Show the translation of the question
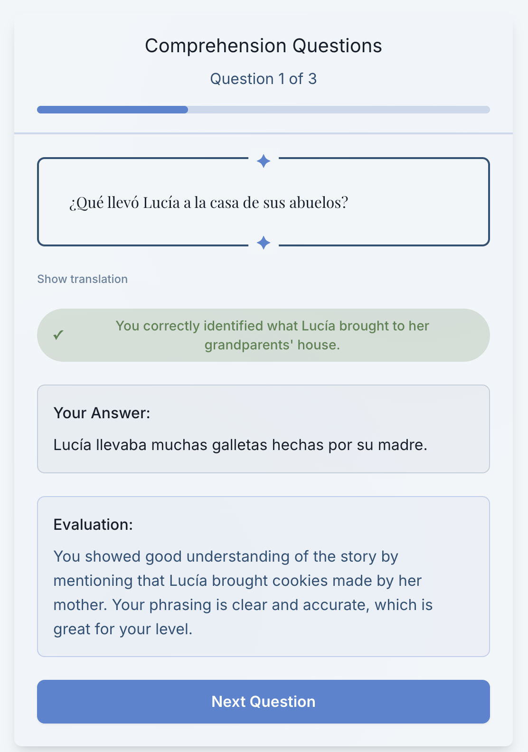 pyautogui.click(x=82, y=279)
